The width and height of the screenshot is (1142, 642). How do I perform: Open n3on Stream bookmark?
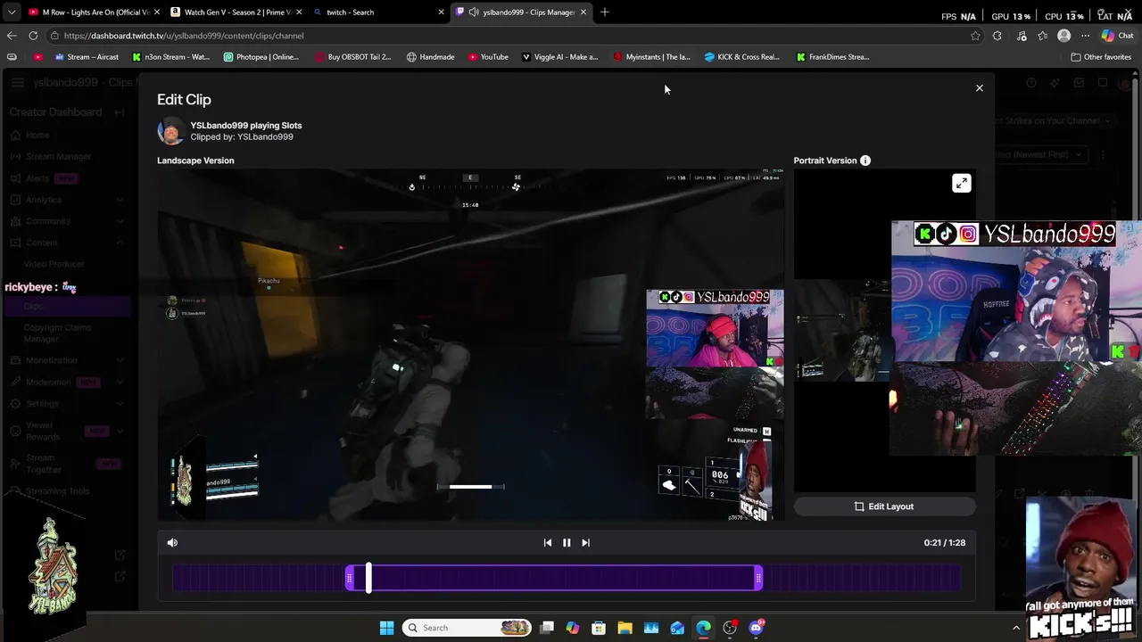pos(170,57)
